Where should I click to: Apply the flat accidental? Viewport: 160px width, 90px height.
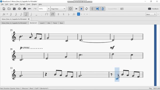(x=69, y=14)
